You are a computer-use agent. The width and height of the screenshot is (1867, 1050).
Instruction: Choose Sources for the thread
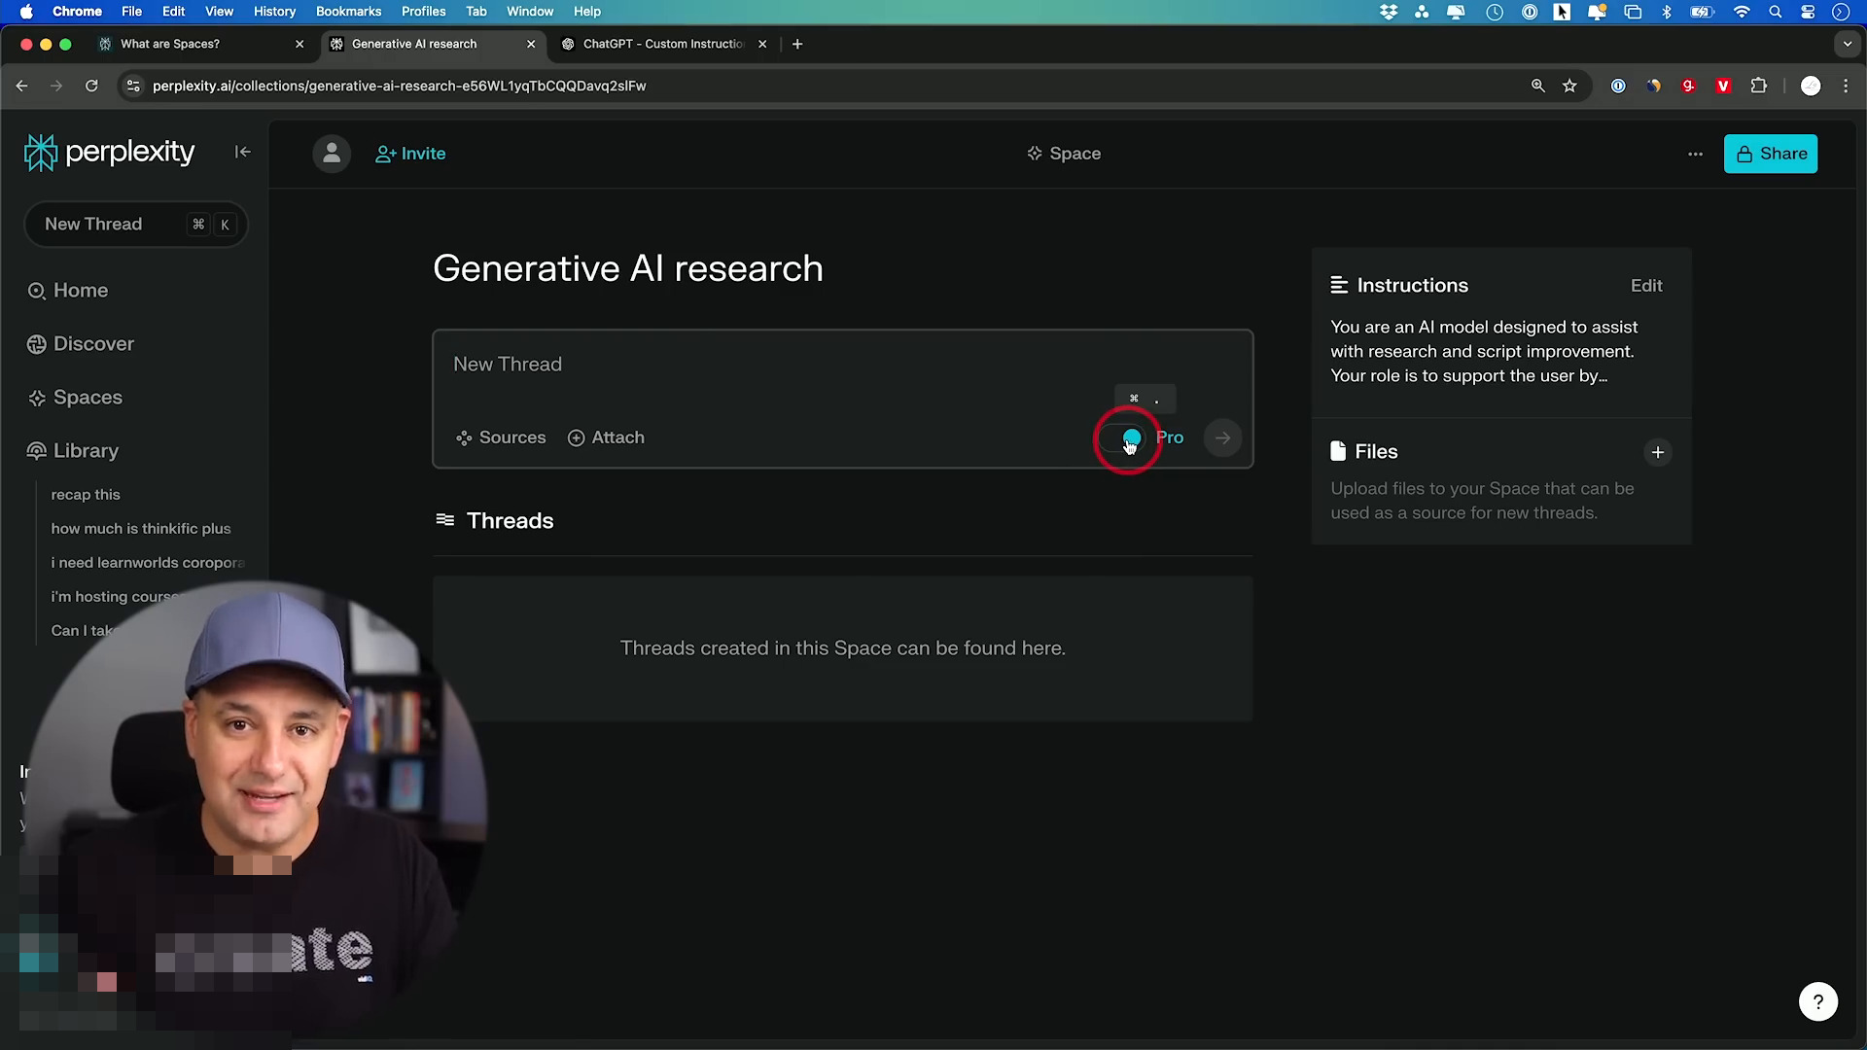pos(501,437)
